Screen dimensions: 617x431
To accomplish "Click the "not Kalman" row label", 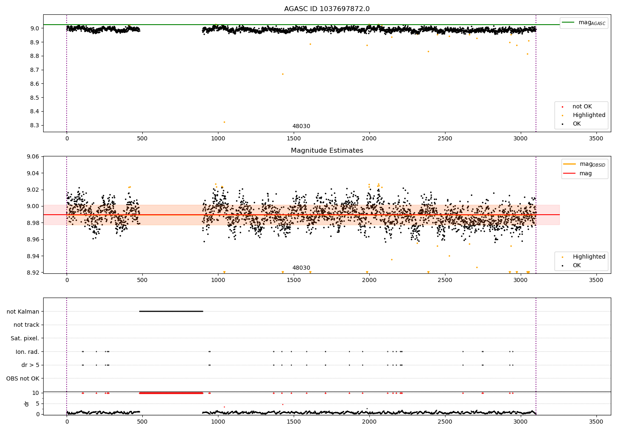I will point(23,312).
